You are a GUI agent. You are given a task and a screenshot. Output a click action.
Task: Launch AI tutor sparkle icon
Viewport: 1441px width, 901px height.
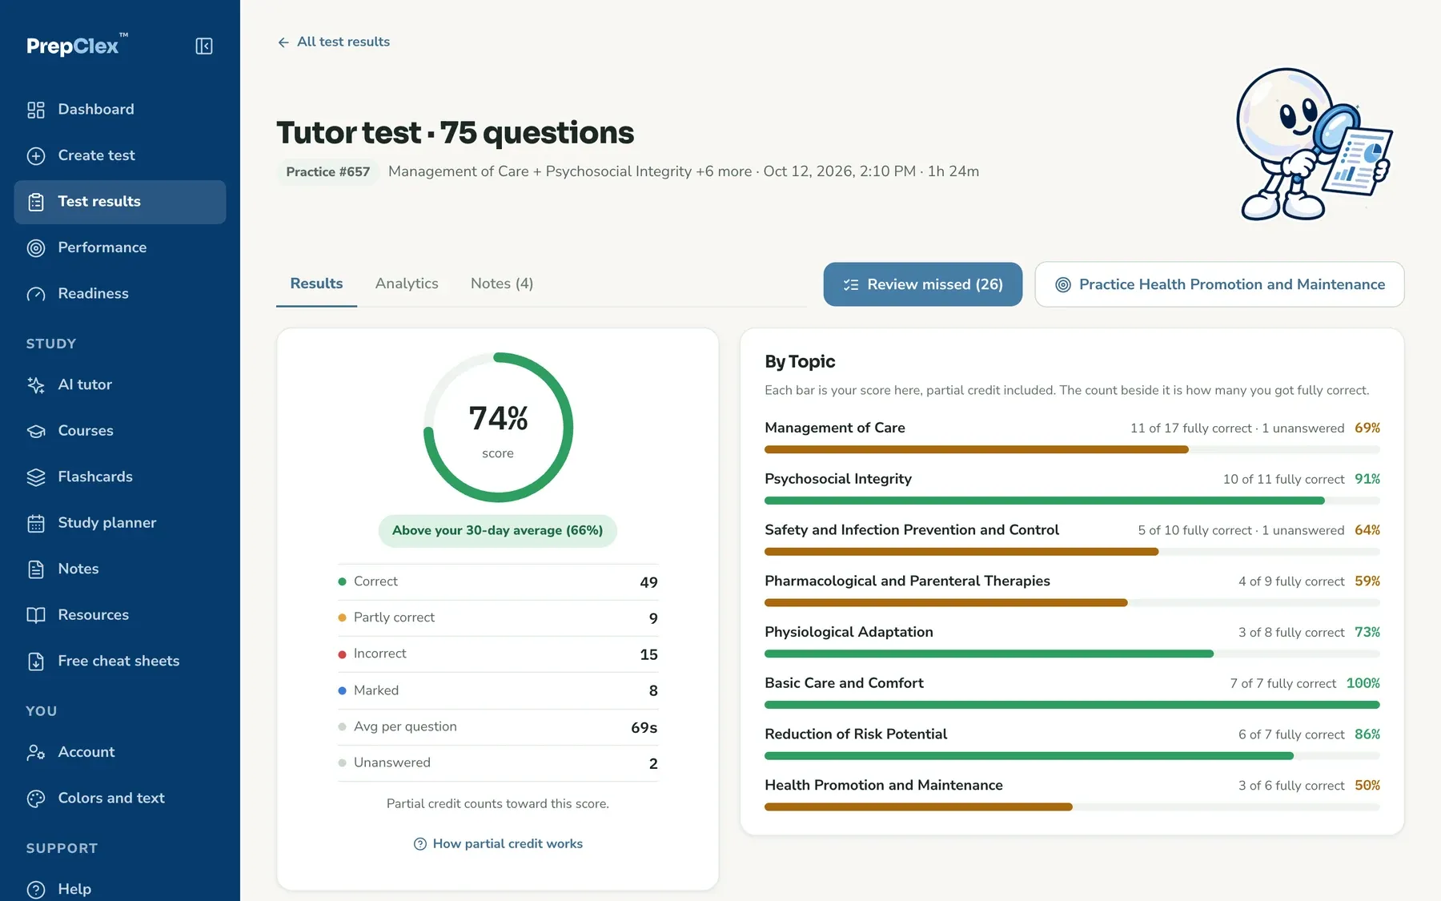(36, 385)
